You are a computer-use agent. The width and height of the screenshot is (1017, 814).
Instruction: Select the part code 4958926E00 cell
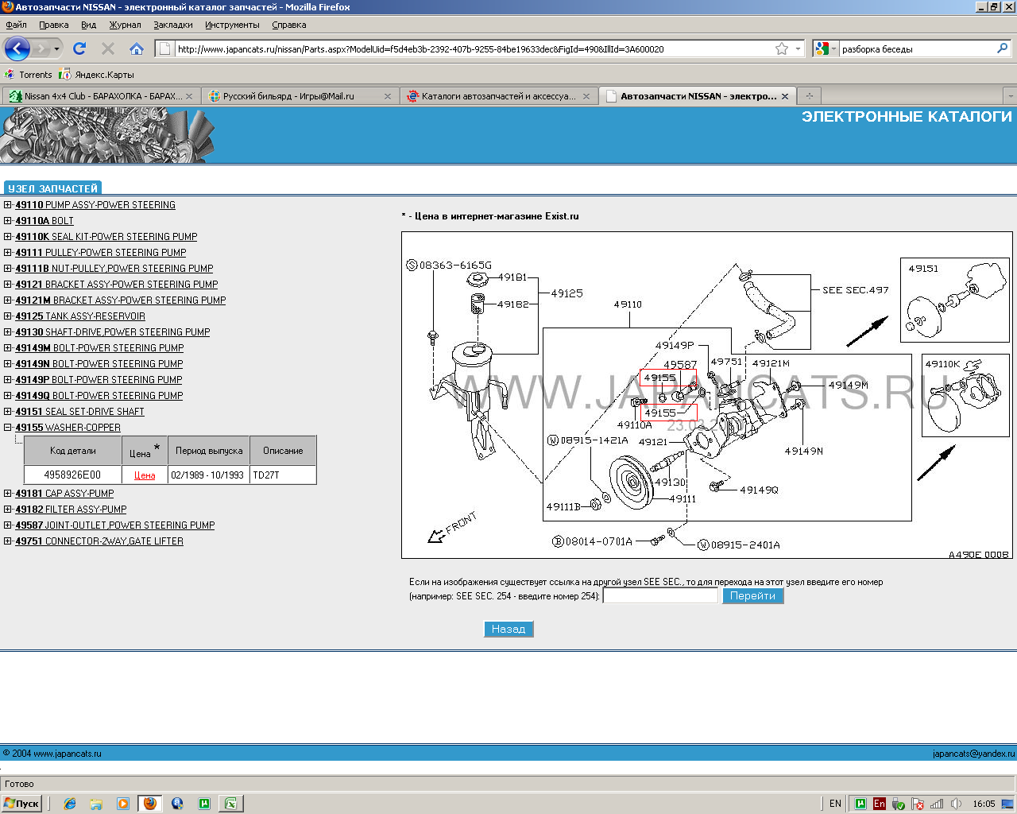72,475
